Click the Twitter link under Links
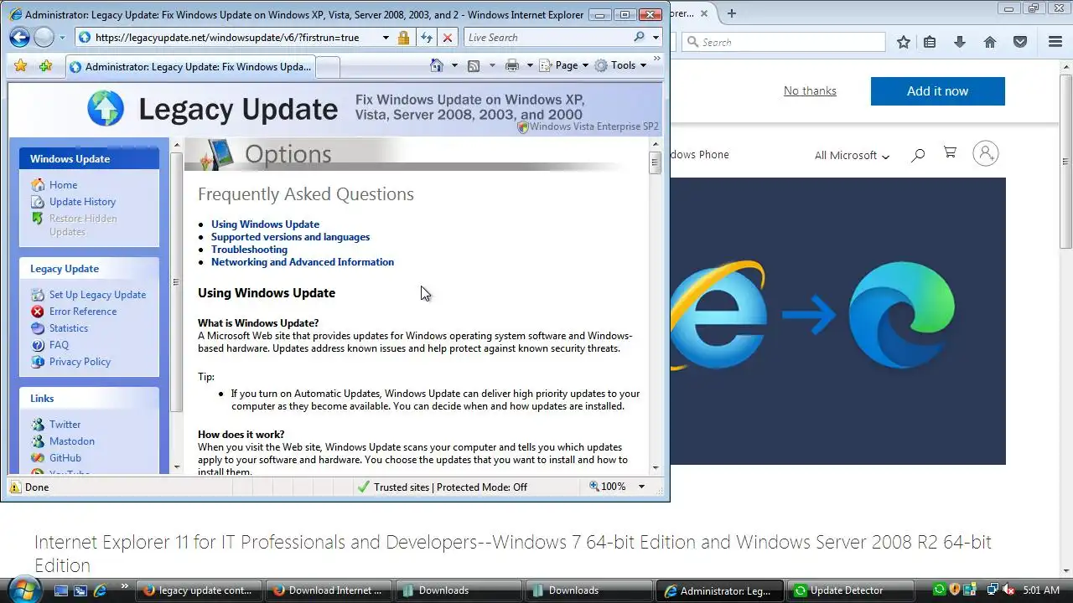The width and height of the screenshot is (1073, 603). 65,425
